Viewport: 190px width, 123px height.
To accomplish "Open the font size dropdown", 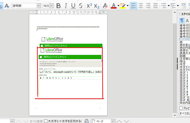I will tap(51, 6).
